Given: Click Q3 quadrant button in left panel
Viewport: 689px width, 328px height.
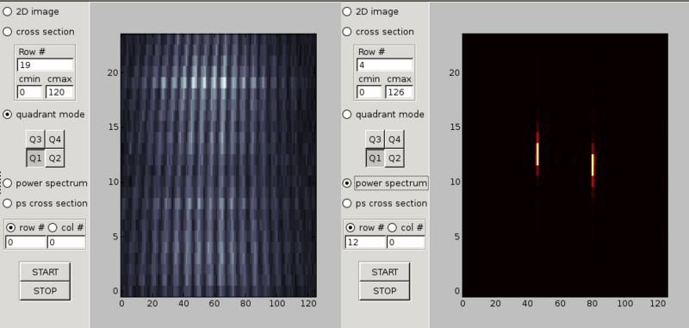Looking at the screenshot, I should [x=35, y=139].
